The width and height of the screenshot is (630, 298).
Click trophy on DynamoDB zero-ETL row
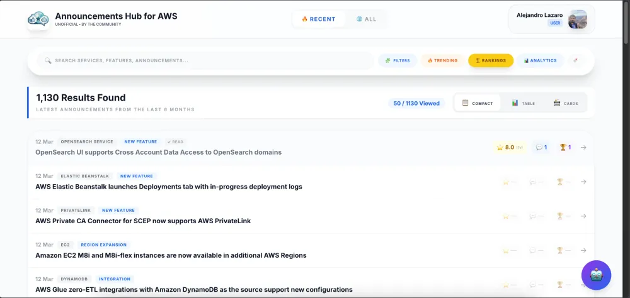[x=563, y=285]
